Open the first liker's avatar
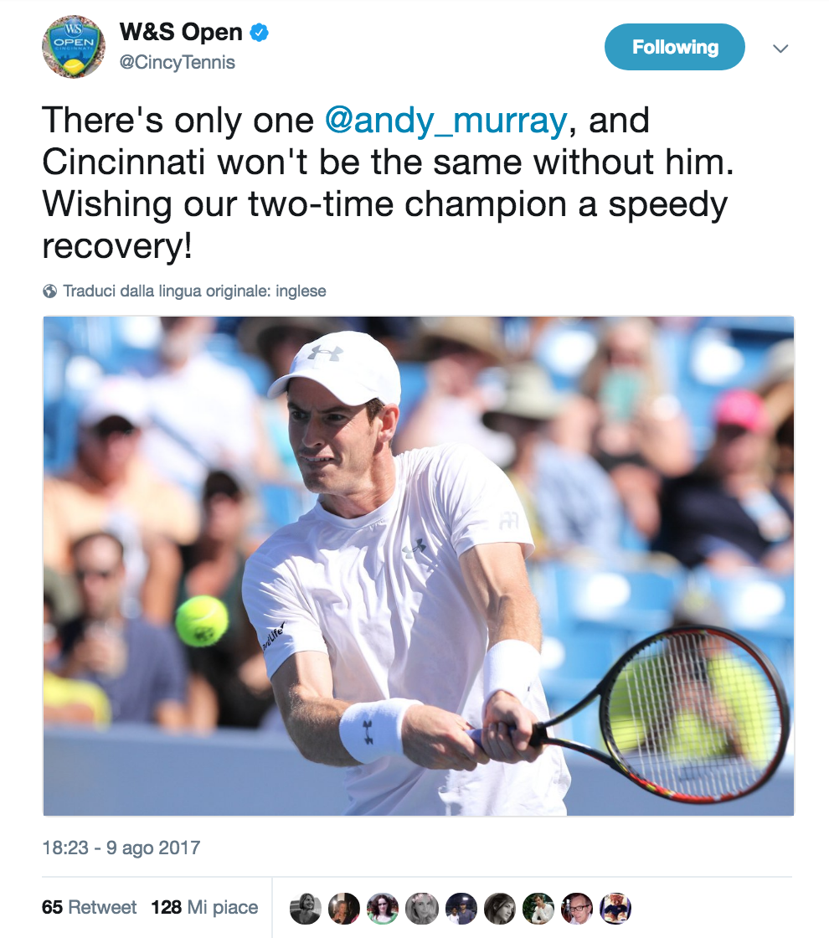The width and height of the screenshot is (829, 938). [306, 908]
